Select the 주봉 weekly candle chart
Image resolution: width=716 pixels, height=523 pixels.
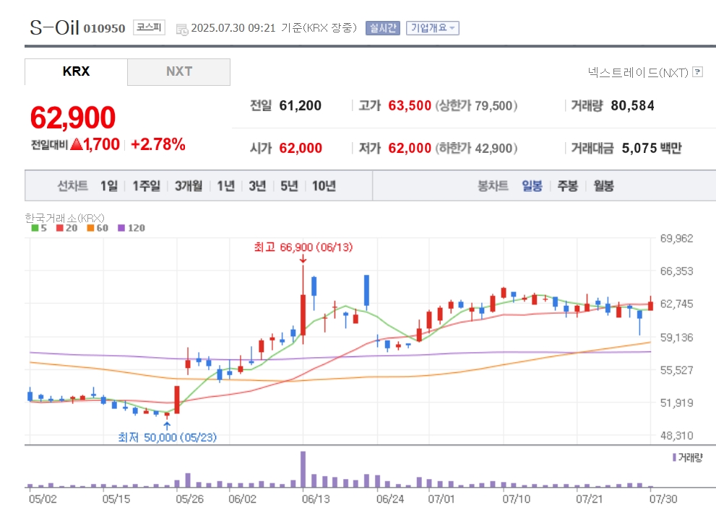pos(568,186)
